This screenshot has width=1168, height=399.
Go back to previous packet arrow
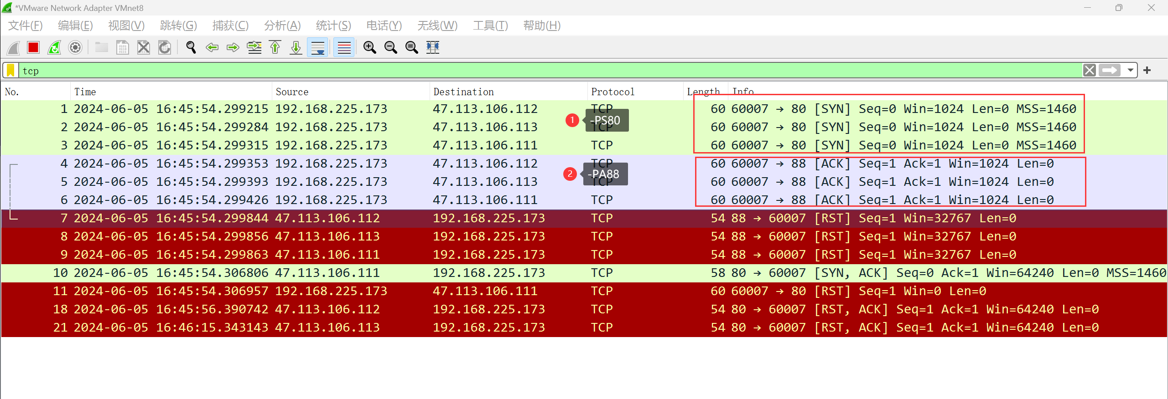pyautogui.click(x=212, y=47)
